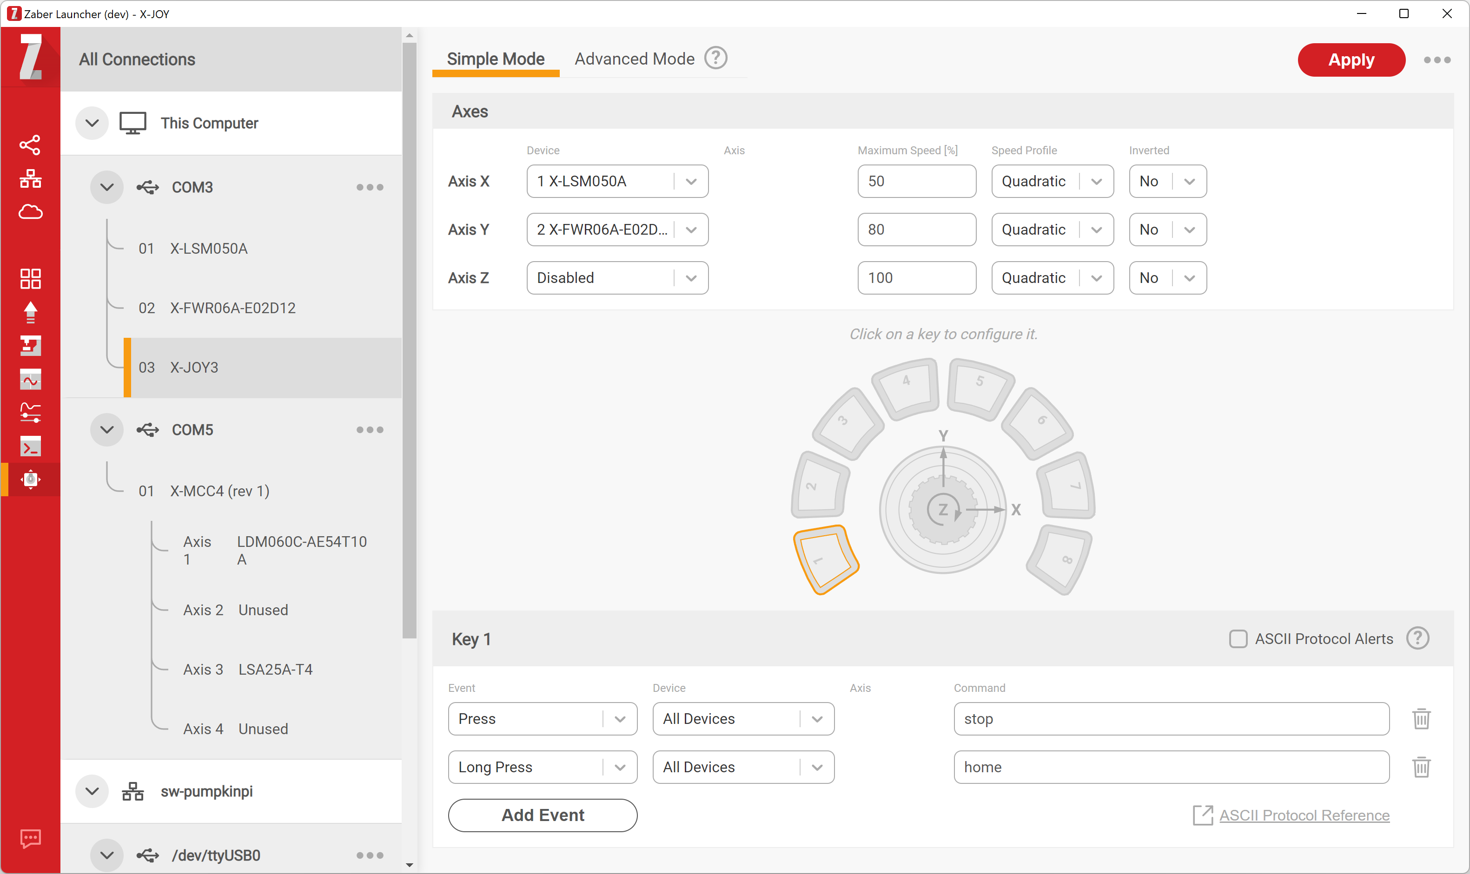Viewport: 1470px width, 874px height.
Task: Open the cloud connections panel
Action: click(x=31, y=212)
